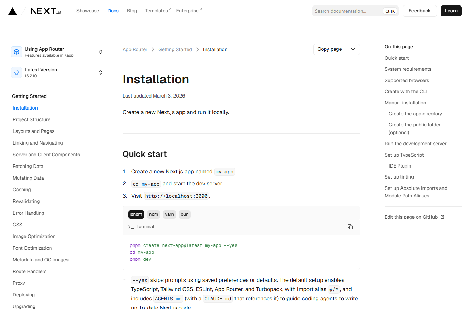Open Edit this page on GitHub

click(x=415, y=217)
